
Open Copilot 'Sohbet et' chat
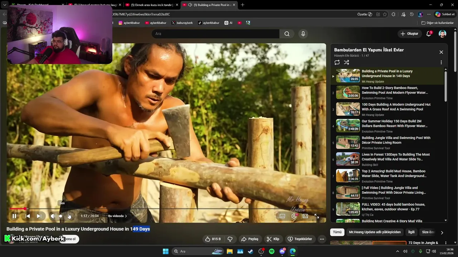(x=445, y=14)
